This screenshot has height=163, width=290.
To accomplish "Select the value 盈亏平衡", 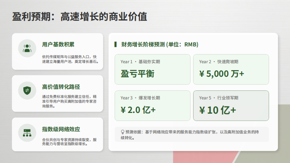I will click(138, 74).
